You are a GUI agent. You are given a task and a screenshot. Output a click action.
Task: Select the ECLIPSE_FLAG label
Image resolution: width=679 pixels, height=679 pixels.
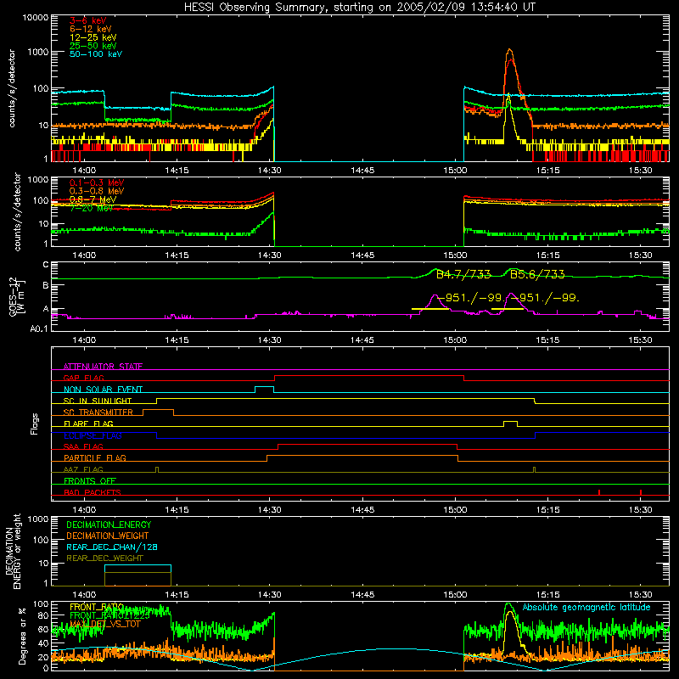[93, 435]
